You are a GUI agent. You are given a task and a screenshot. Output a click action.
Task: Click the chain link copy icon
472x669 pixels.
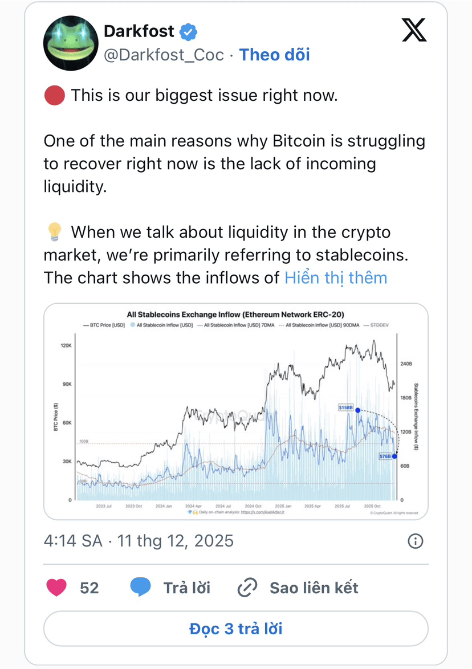tap(247, 588)
